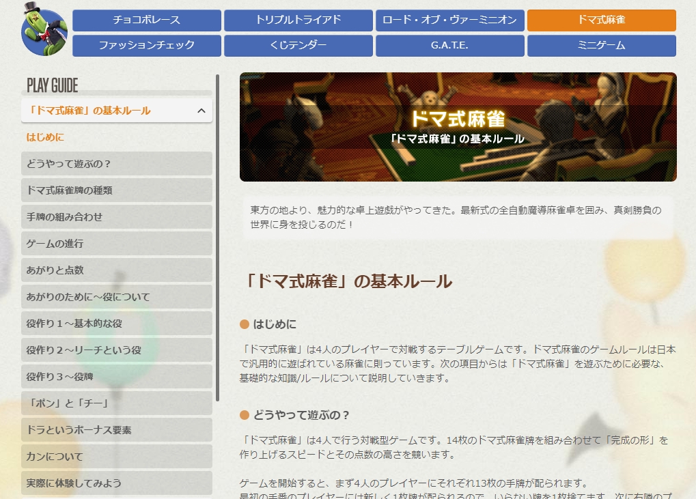Click the Cactuar mascot logo icon

point(44,29)
